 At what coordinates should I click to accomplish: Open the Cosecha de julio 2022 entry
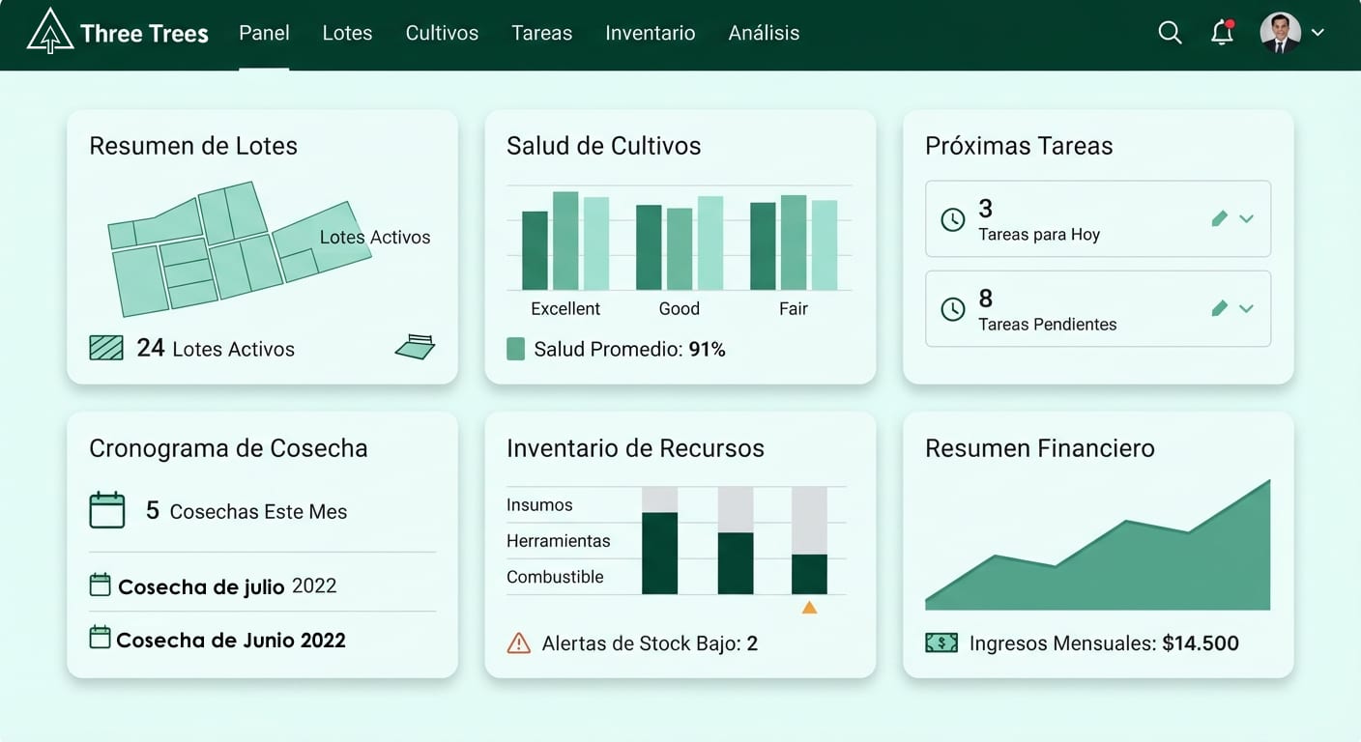(227, 585)
